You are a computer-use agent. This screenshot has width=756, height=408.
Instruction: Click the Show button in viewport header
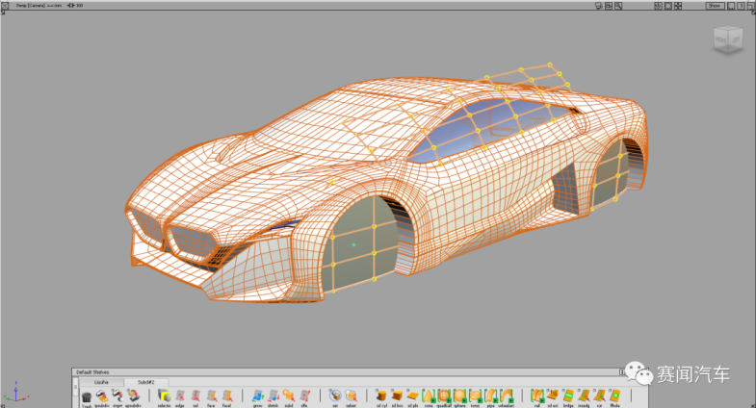714,5
